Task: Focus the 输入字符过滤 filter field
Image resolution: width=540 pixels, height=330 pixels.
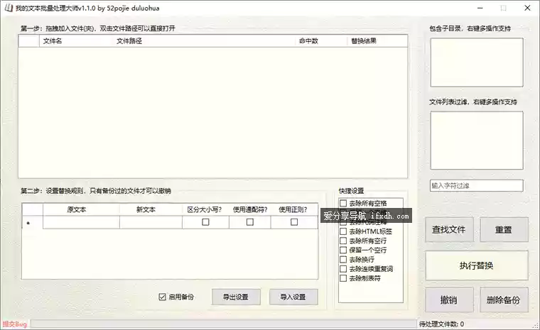Action: pos(477,185)
